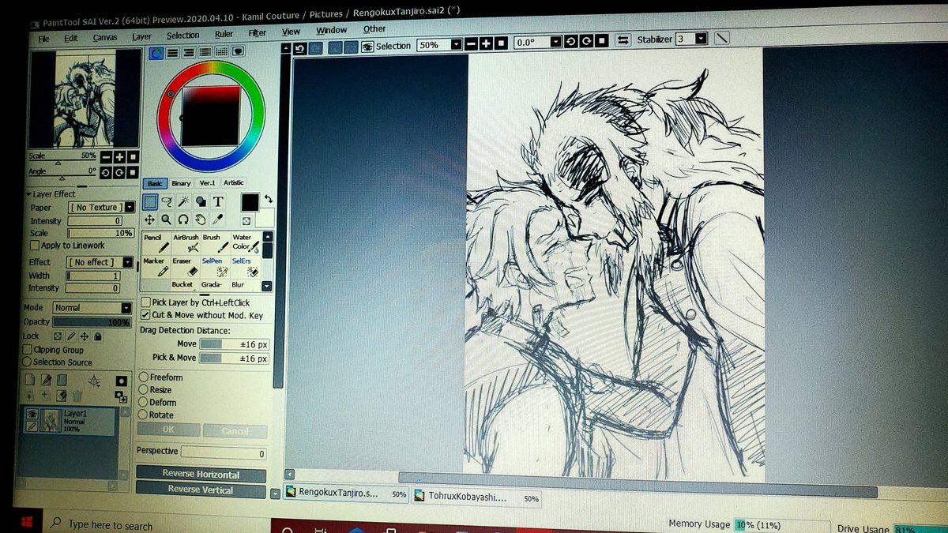This screenshot has height=533, width=948.
Task: Reset navigator angle rotation
Action: (133, 172)
